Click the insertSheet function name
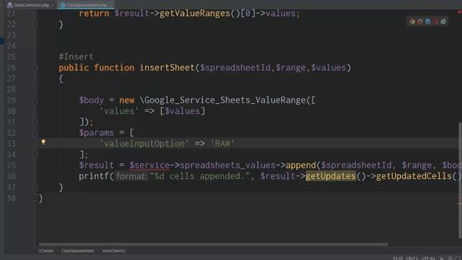The width and height of the screenshot is (462, 260). point(167,68)
